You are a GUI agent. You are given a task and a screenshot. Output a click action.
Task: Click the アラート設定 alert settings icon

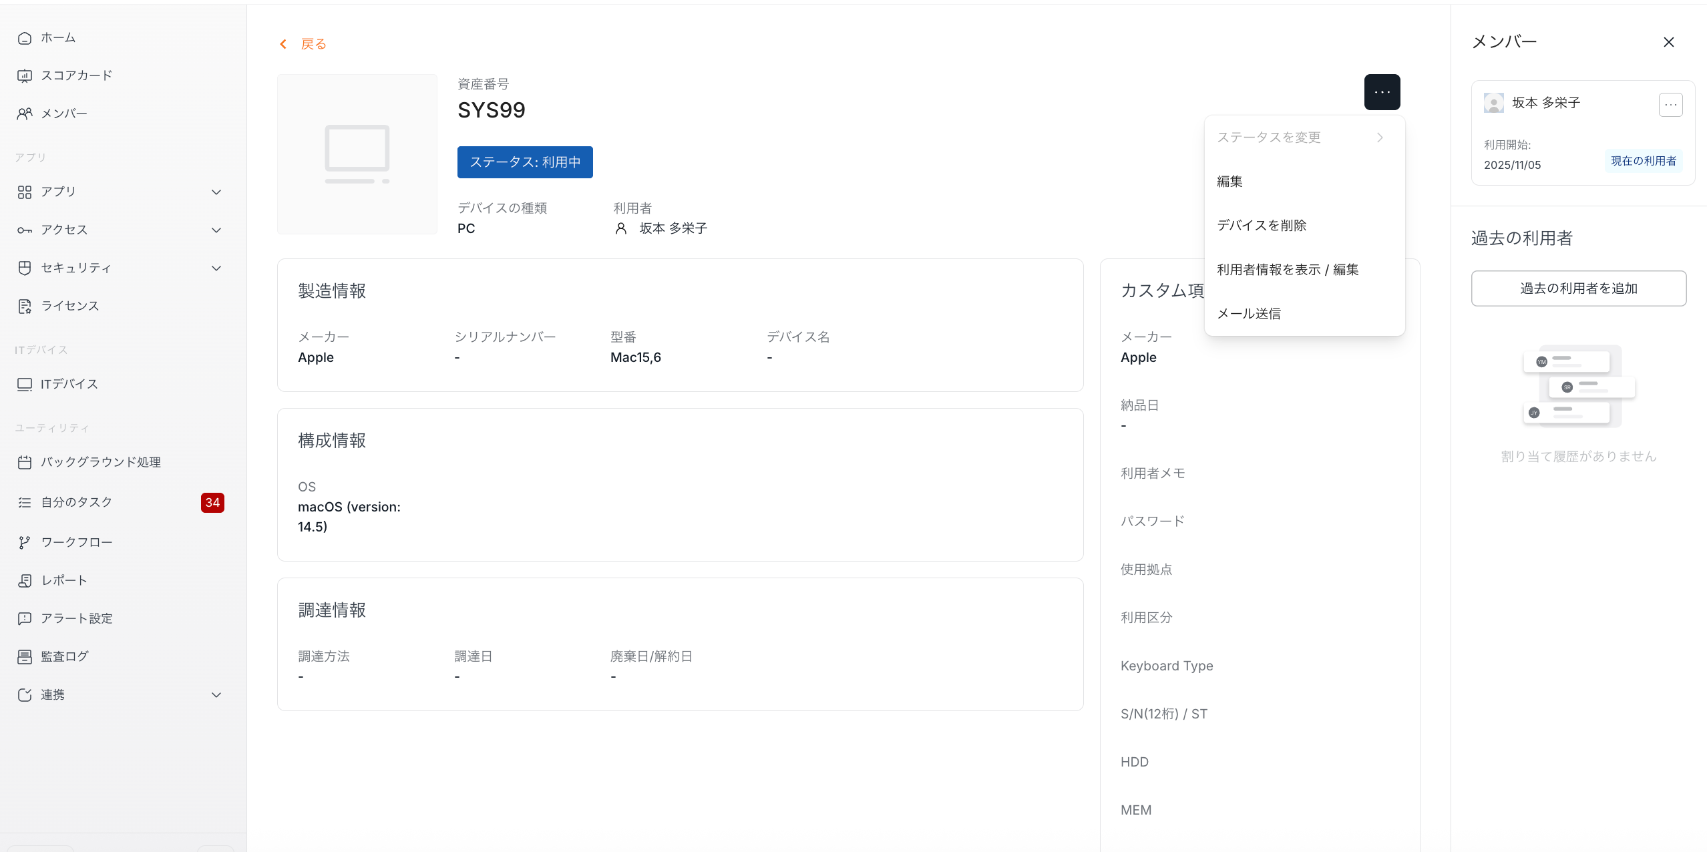pos(25,619)
